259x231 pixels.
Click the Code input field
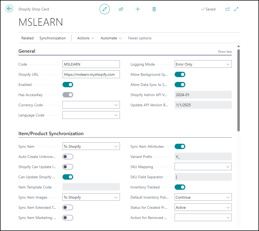(x=91, y=64)
